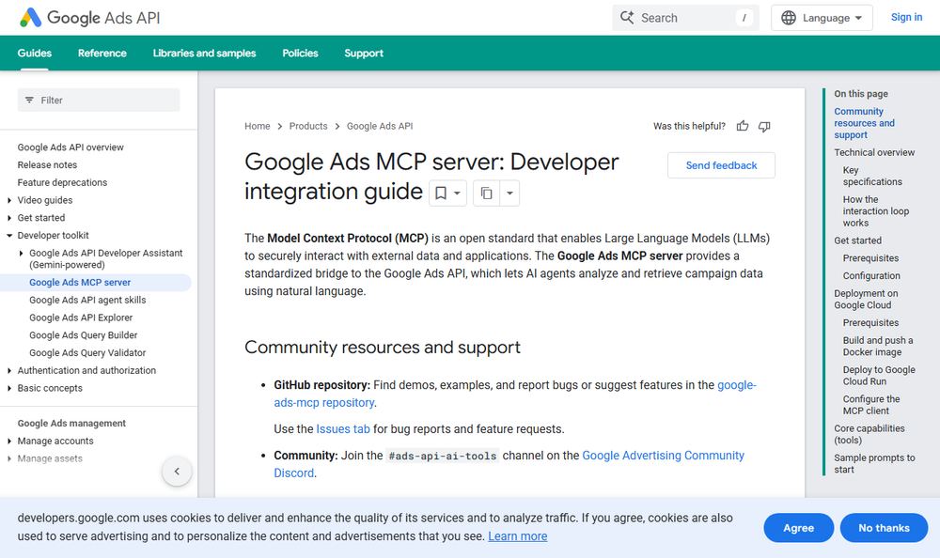This screenshot has width=940, height=558.
Task: Click the Language globe icon
Action: pos(789,18)
